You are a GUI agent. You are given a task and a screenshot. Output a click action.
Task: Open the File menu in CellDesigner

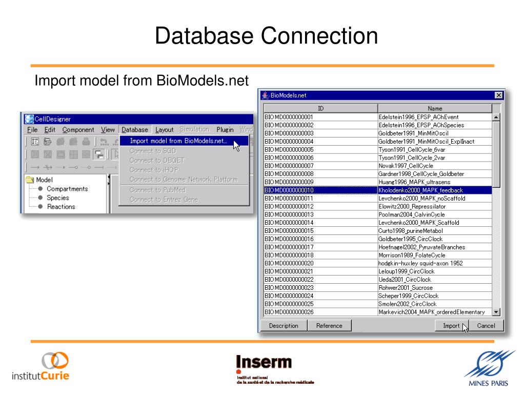coord(32,130)
